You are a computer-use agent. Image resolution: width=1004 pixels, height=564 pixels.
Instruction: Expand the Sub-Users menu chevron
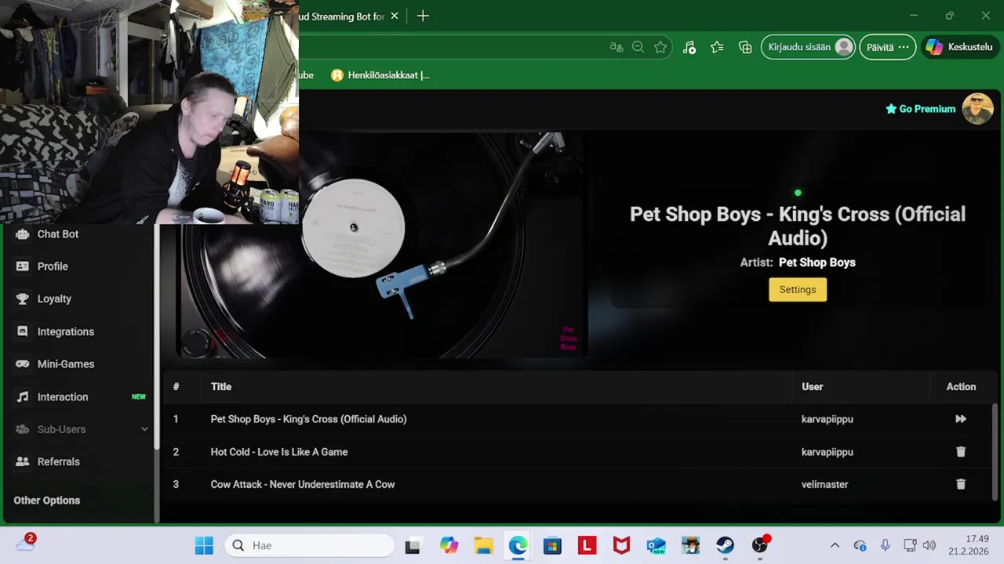(x=144, y=429)
